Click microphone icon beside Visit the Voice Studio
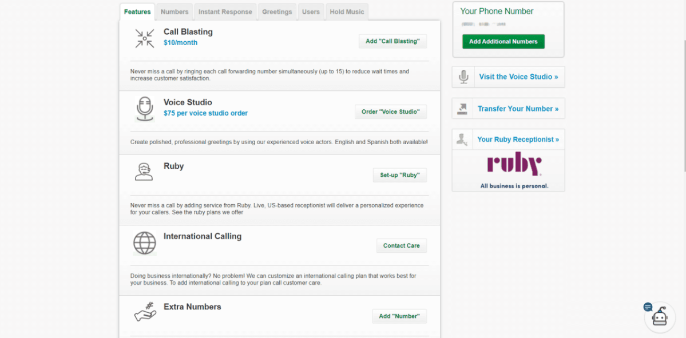The image size is (686, 338). pos(463,77)
